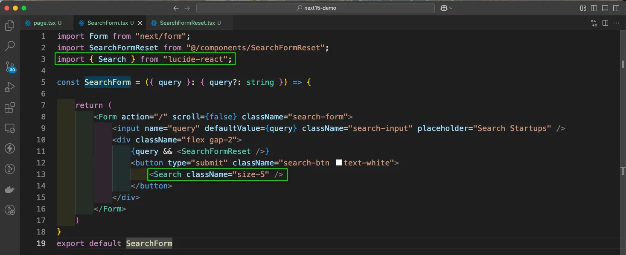This screenshot has width=626, height=255.
Task: Open the Copilot dropdown chevron
Action: (451, 8)
